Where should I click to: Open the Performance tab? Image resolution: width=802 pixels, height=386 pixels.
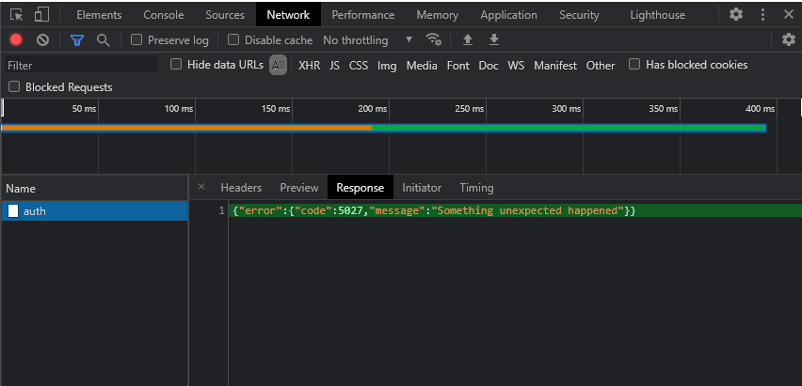click(363, 15)
